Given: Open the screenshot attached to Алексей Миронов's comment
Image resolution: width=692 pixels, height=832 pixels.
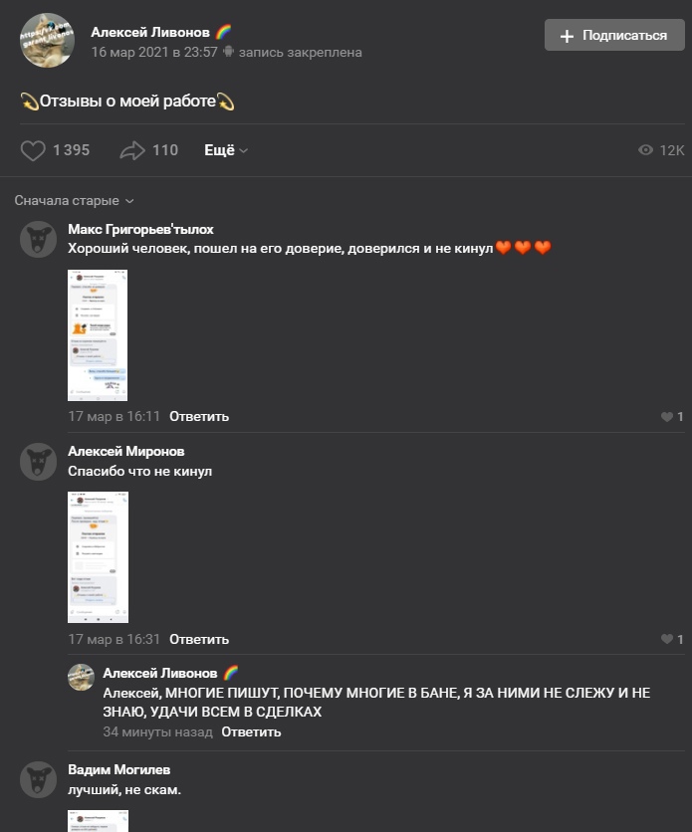Looking at the screenshot, I should coord(99,557).
